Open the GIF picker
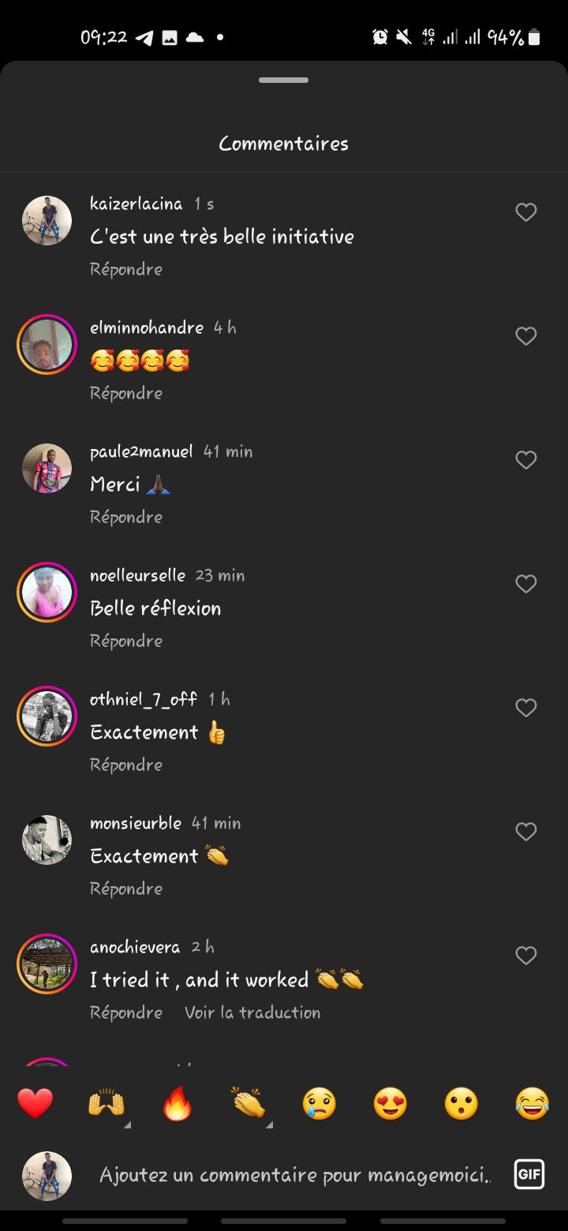This screenshot has height=1231, width=568. pos(529,1175)
